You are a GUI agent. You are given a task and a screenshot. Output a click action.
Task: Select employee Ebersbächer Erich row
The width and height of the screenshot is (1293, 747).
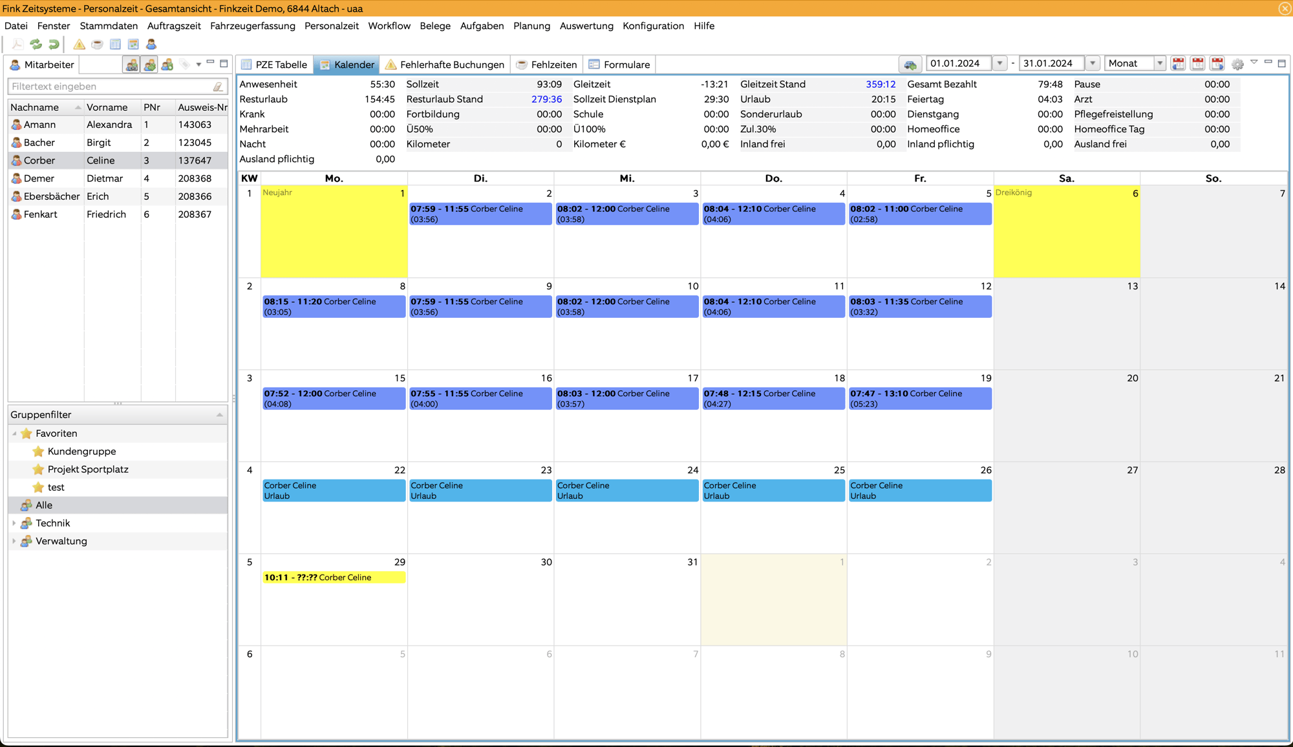click(118, 196)
